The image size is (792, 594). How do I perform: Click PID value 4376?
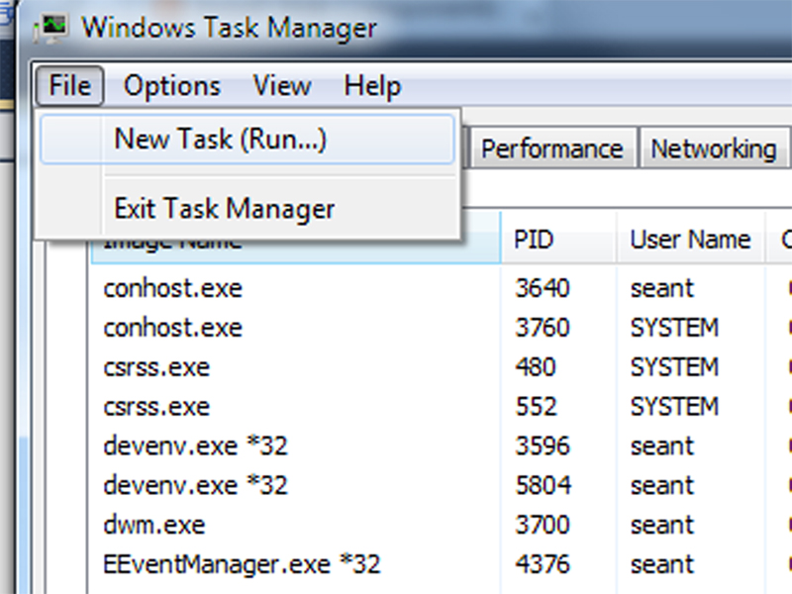pyautogui.click(x=542, y=564)
